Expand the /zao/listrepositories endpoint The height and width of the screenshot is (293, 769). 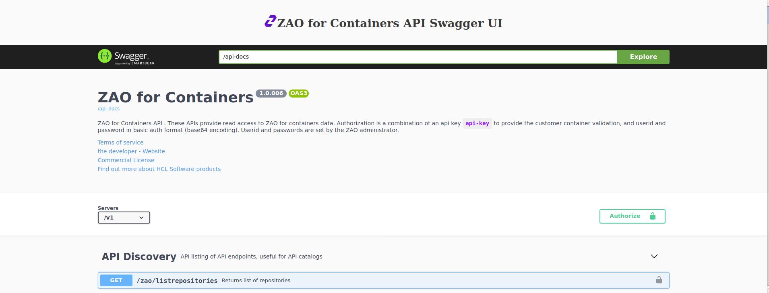177,281
